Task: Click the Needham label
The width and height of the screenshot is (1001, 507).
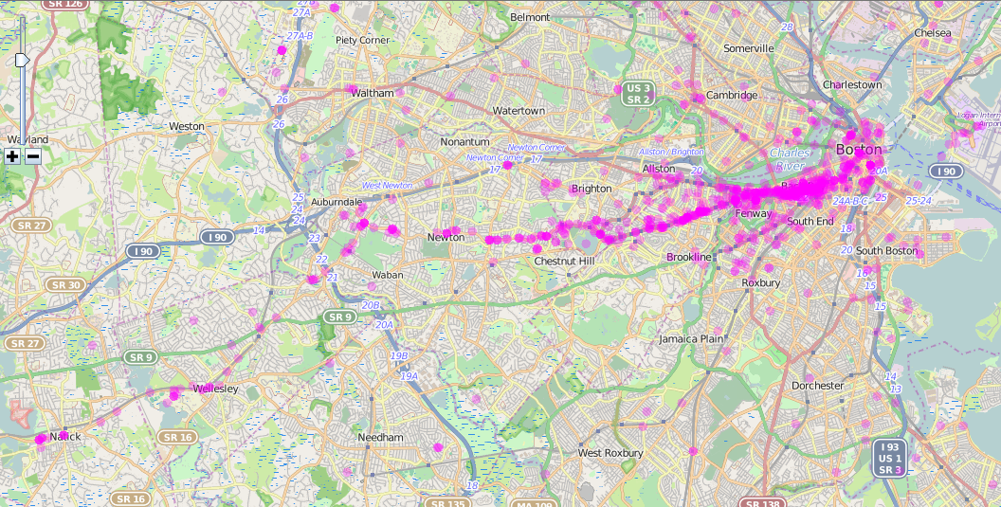Action: [380, 438]
